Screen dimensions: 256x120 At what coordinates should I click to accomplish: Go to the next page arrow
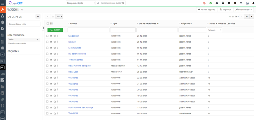pyautogui.click(x=251, y=16)
